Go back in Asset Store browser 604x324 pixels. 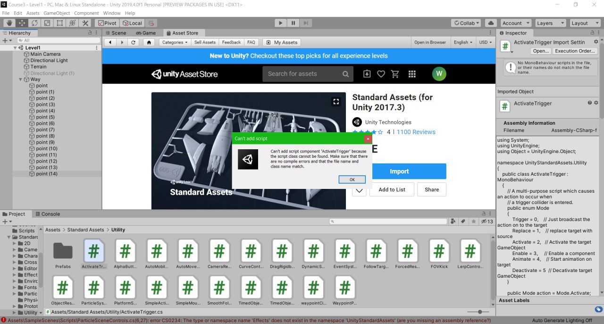110,42
